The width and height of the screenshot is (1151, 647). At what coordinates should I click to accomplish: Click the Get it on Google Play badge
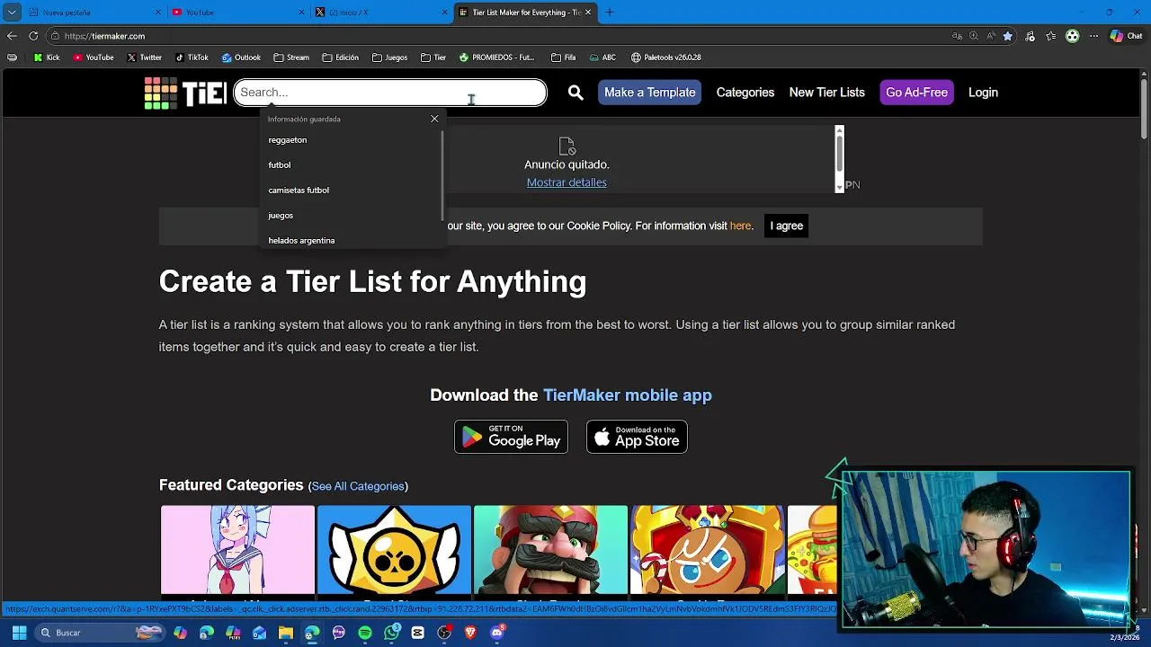(x=511, y=437)
